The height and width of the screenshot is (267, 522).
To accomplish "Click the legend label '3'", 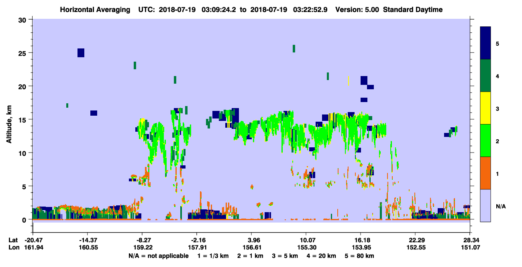I will pyautogui.click(x=498, y=108).
